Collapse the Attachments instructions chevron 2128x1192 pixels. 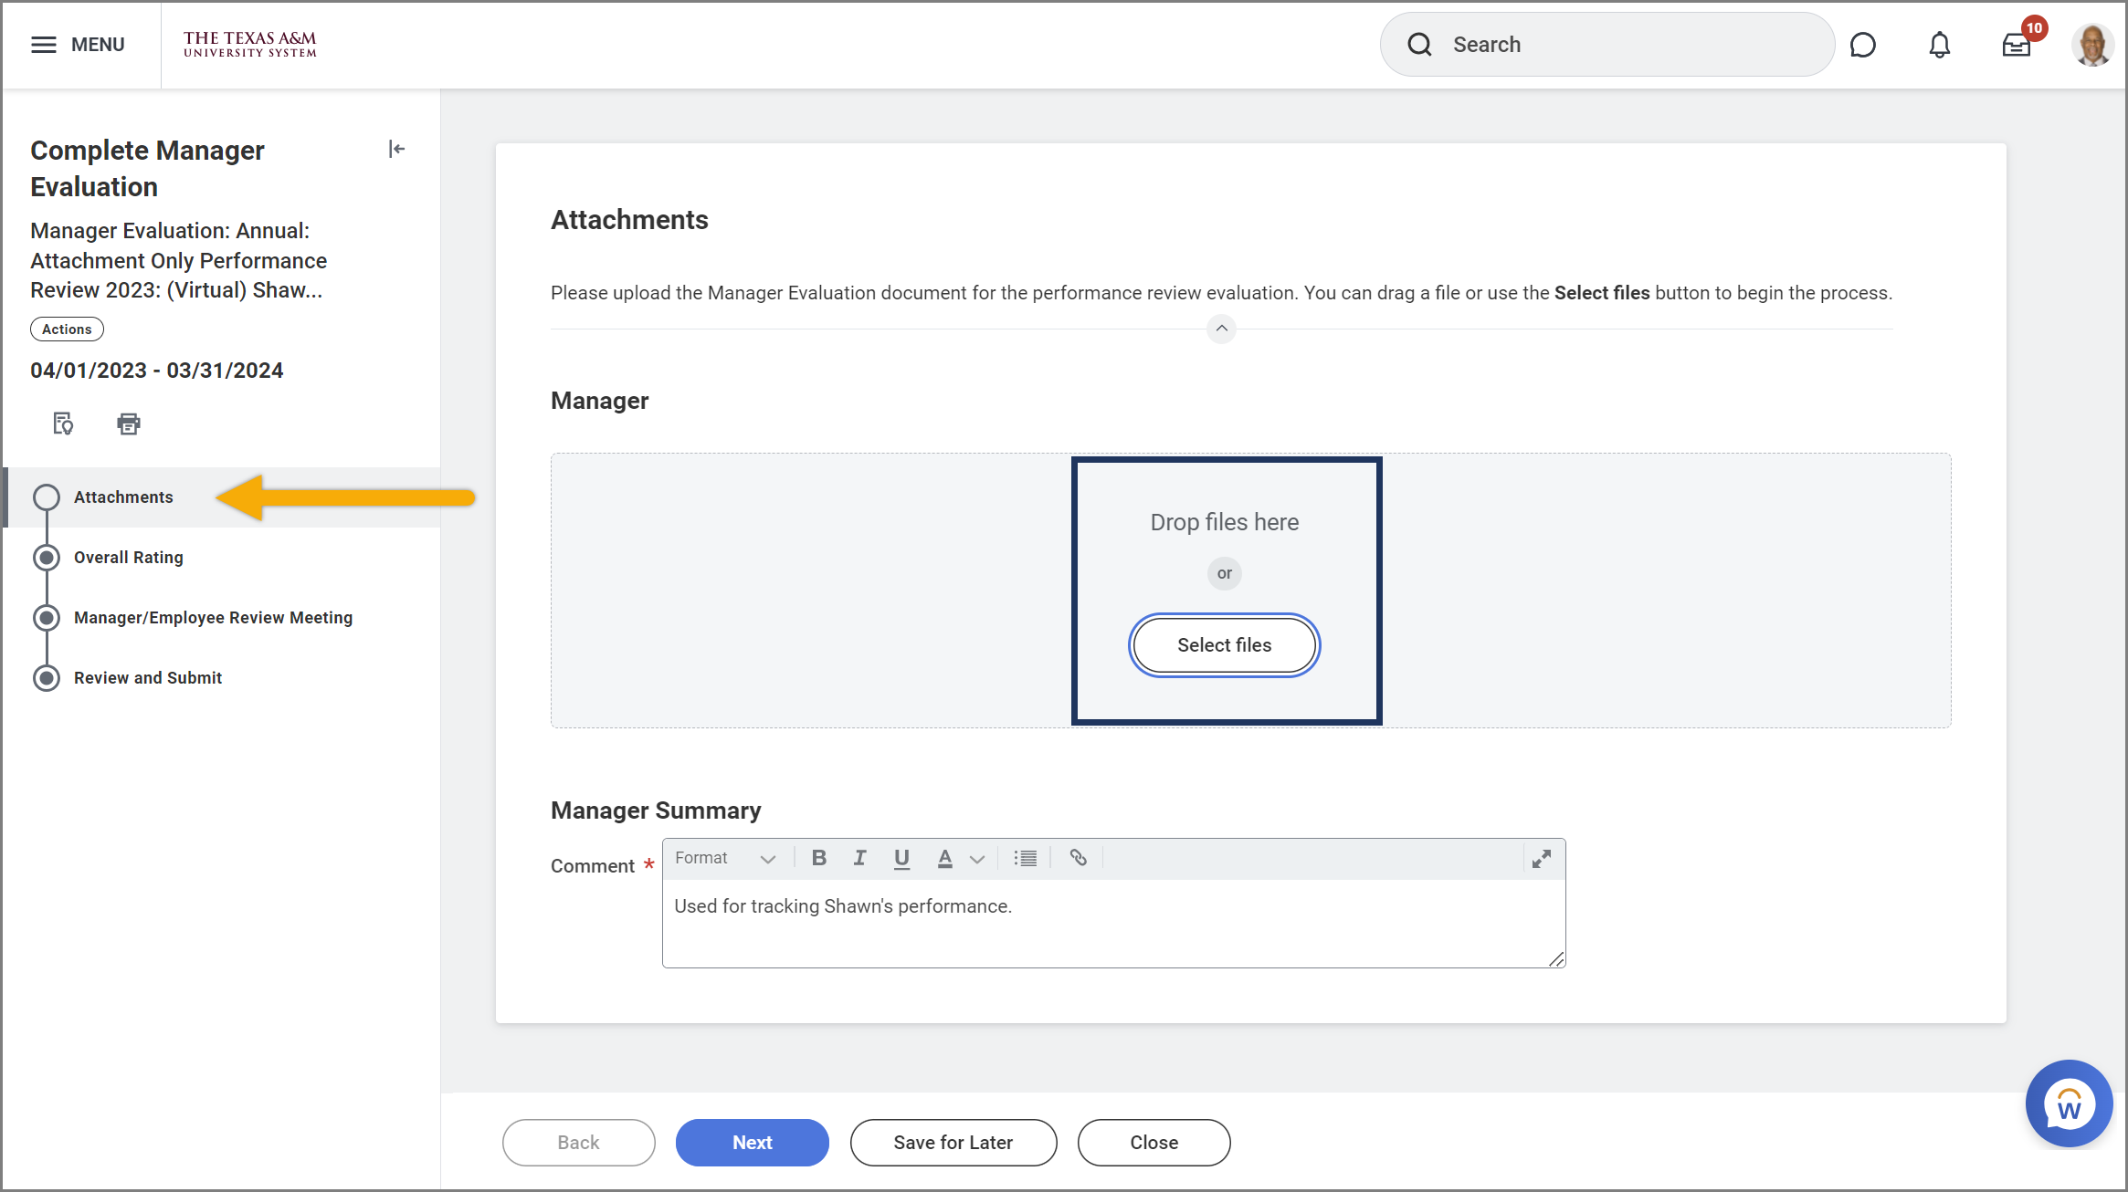[x=1221, y=329]
